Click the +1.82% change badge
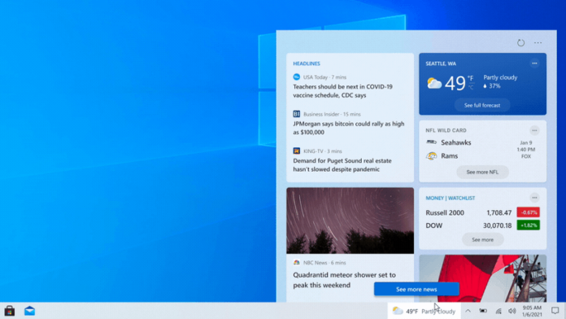Image resolution: width=566 pixels, height=319 pixels. pyautogui.click(x=529, y=225)
